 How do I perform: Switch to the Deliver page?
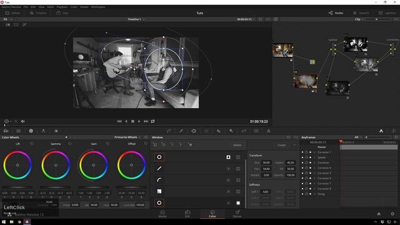[x=237, y=214]
